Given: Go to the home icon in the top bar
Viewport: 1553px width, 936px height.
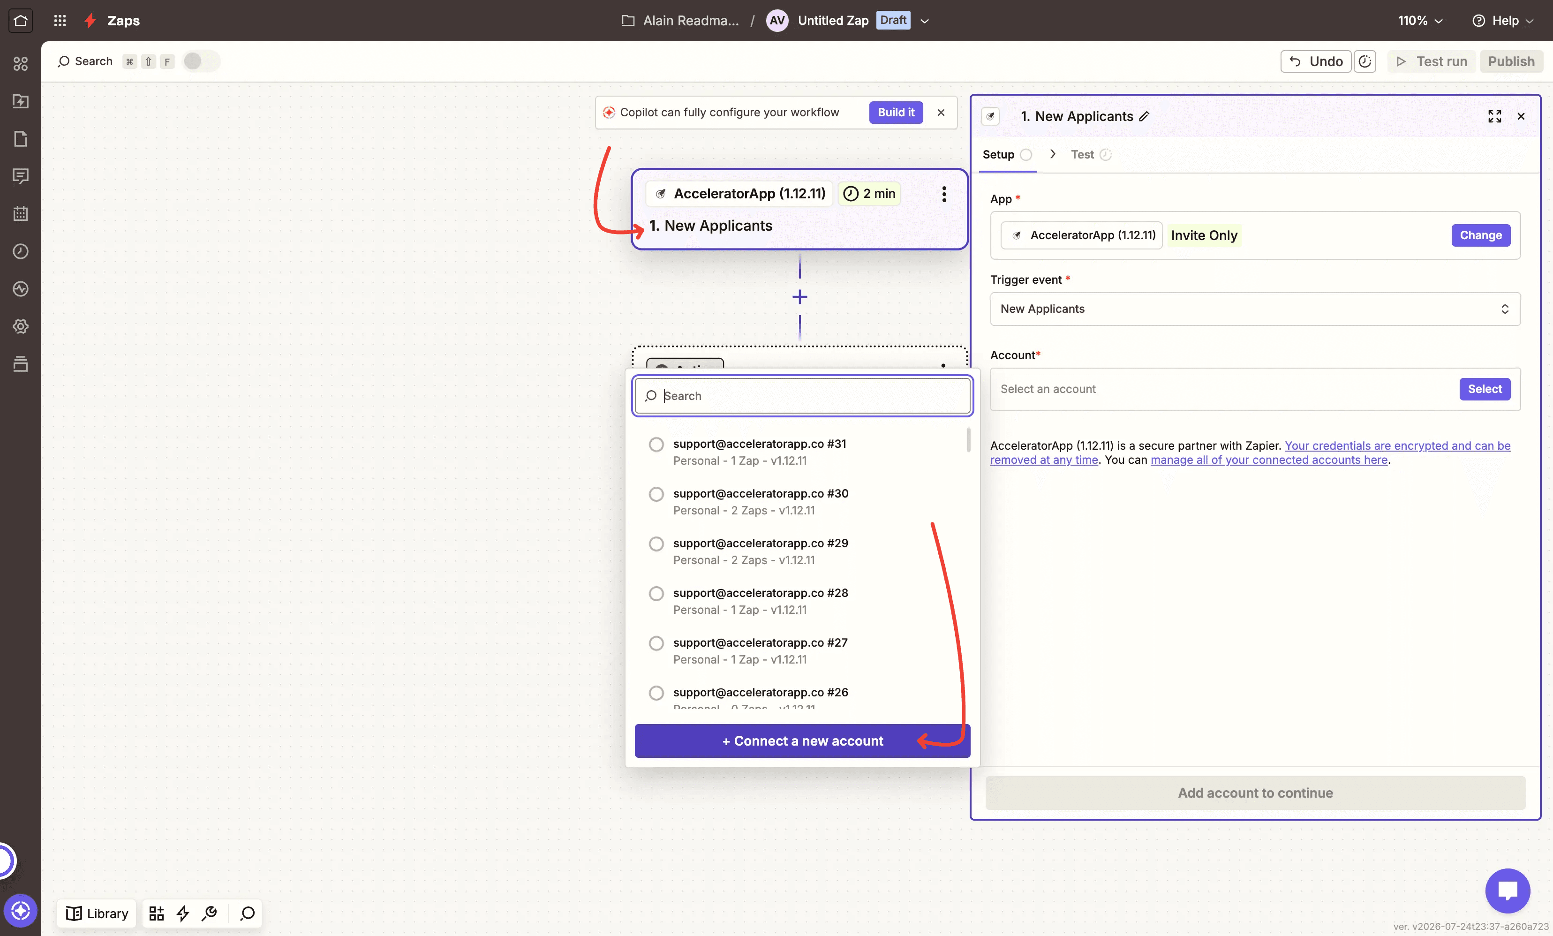Looking at the screenshot, I should pos(20,20).
